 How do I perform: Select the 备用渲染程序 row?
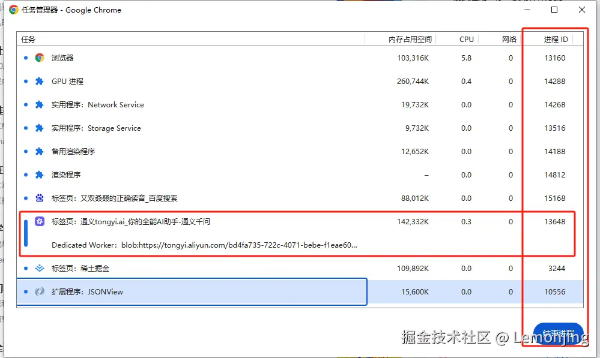click(300, 151)
